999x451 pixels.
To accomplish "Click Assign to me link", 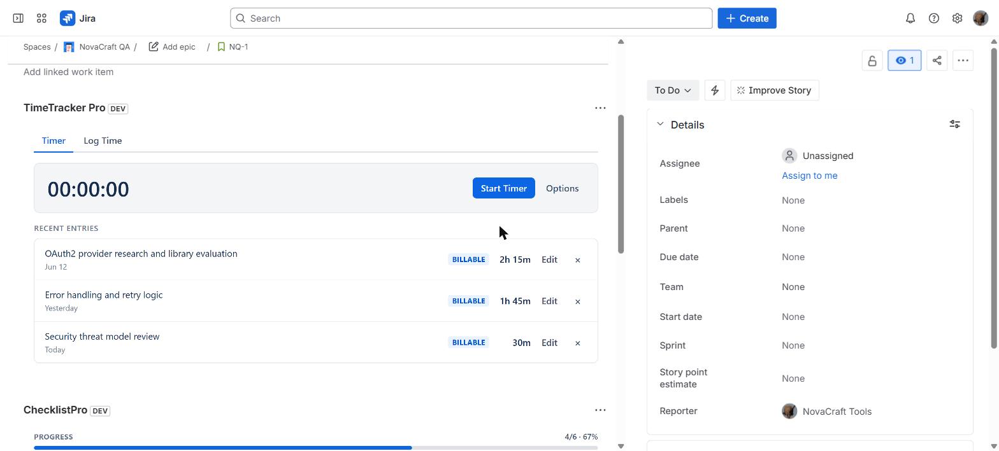I will click(x=809, y=176).
